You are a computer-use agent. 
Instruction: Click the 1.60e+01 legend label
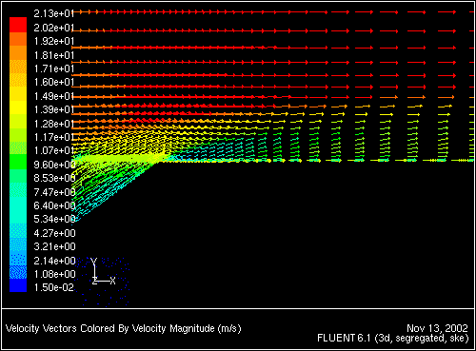(54, 82)
